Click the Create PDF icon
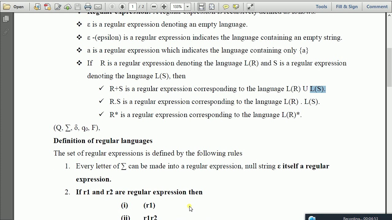The image size is (392, 220). (47, 6)
